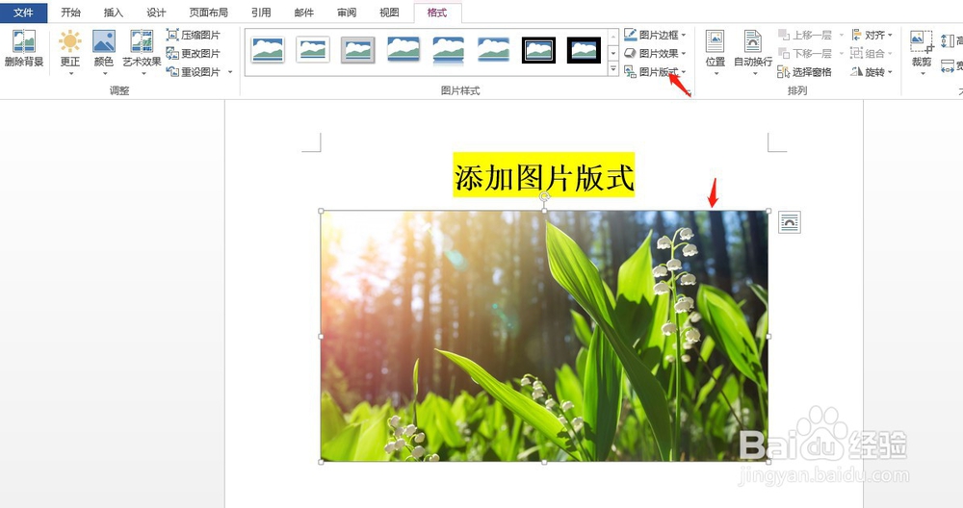
Task: Apply the fifth reflected picture style
Action: pyautogui.click(x=449, y=50)
